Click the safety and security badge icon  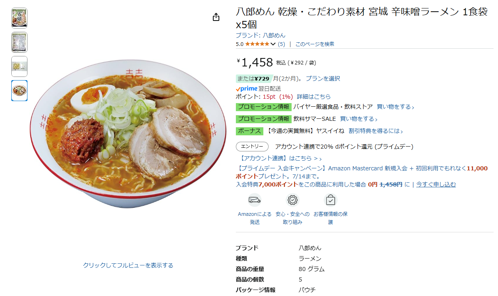pyautogui.click(x=292, y=200)
